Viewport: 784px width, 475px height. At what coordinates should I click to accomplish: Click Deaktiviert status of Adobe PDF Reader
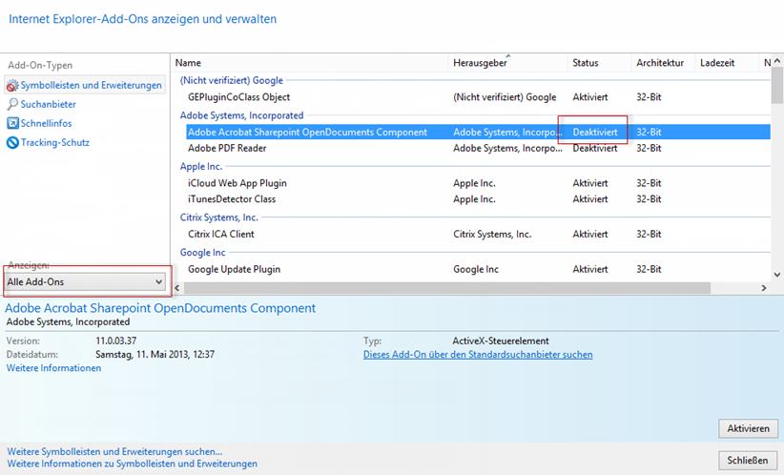coord(595,148)
